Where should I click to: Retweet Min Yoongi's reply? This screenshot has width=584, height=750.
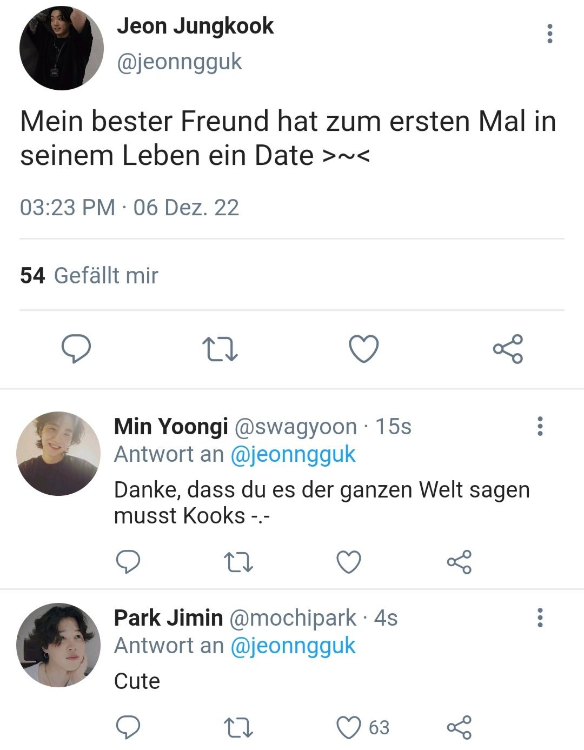[x=238, y=562]
